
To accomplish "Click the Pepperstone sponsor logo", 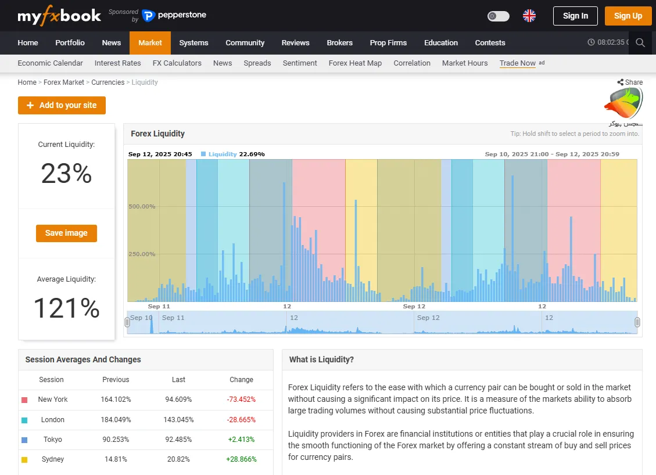I will pyautogui.click(x=174, y=15).
